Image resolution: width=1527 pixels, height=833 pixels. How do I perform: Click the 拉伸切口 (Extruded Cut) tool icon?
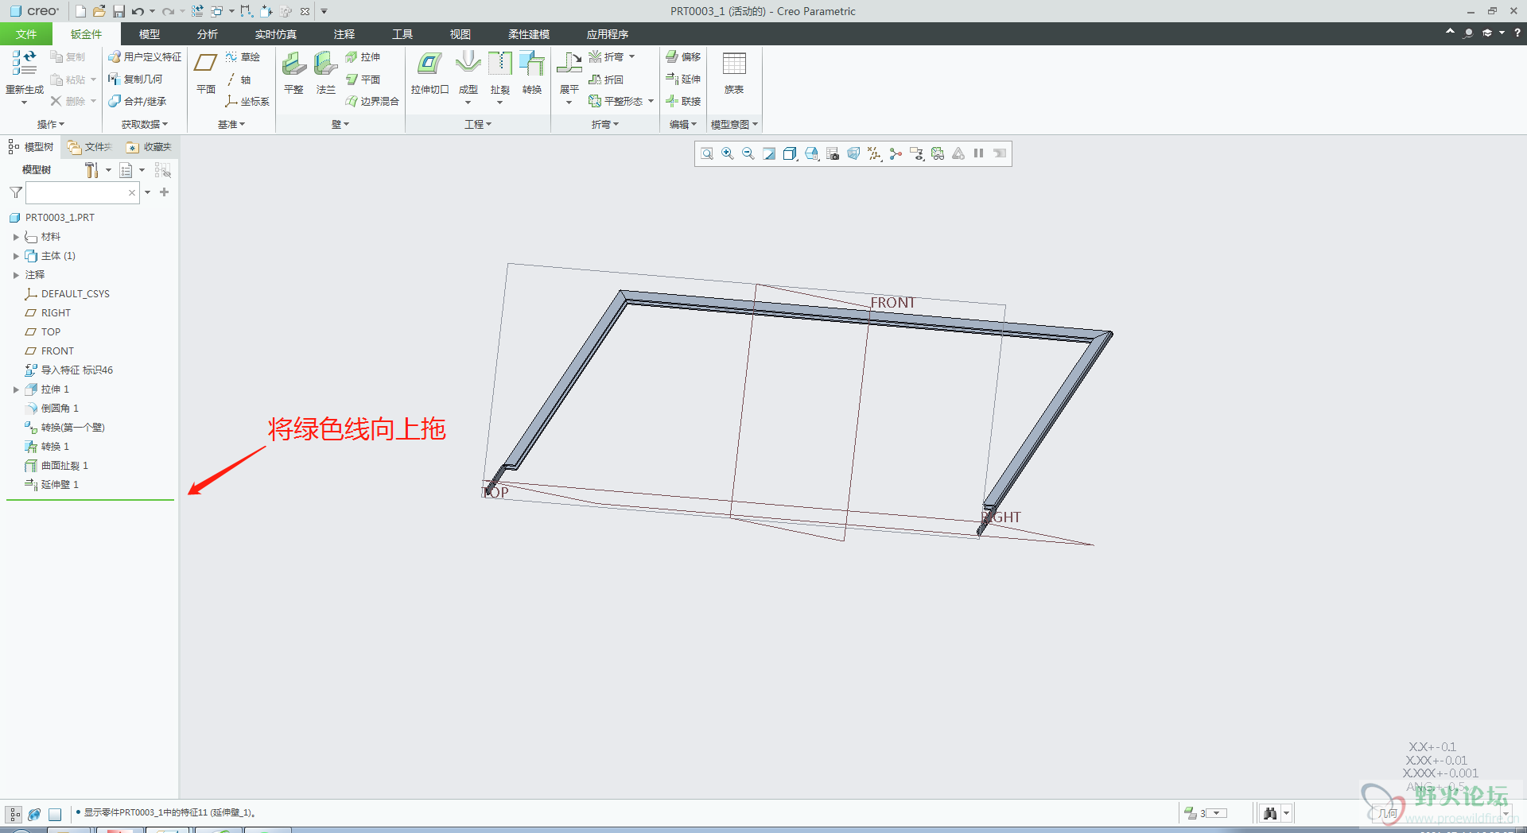click(x=429, y=64)
